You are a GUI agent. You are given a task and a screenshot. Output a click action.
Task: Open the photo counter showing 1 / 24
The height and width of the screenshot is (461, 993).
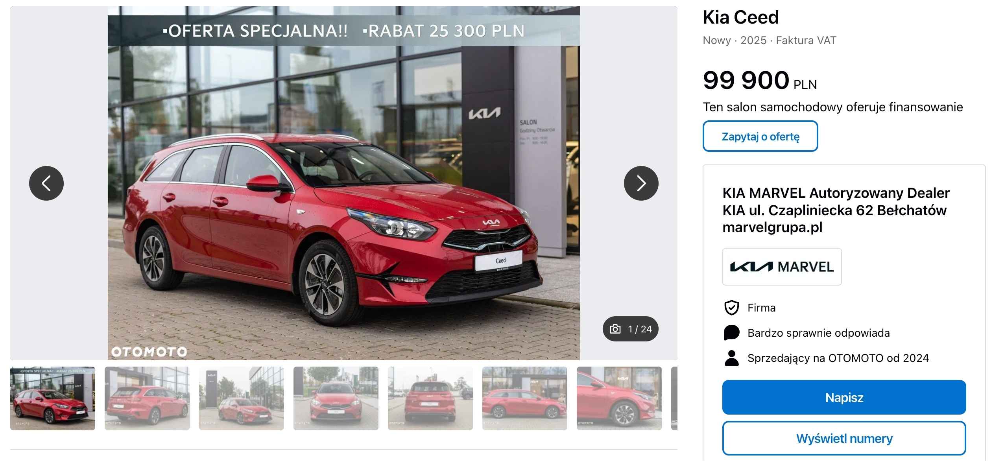click(630, 329)
